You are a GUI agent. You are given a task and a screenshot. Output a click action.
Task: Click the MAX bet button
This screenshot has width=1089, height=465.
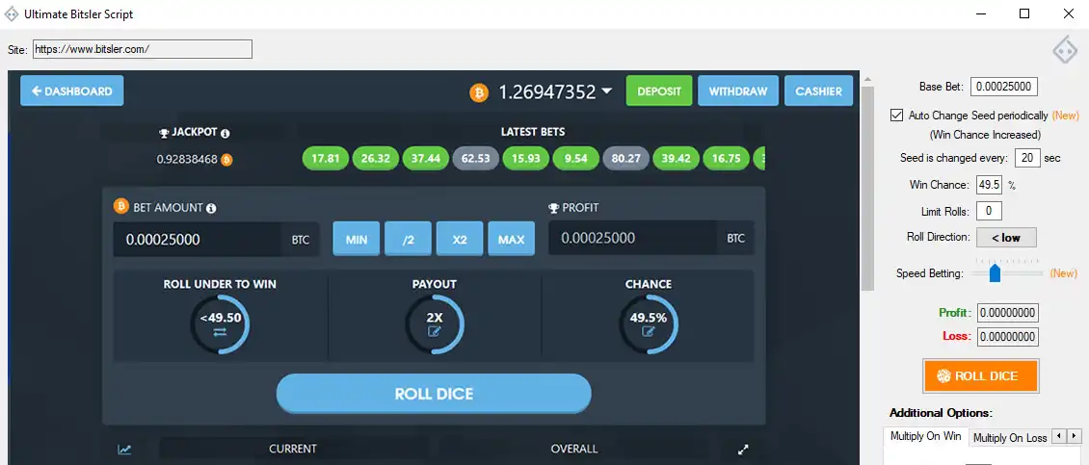[x=511, y=240]
